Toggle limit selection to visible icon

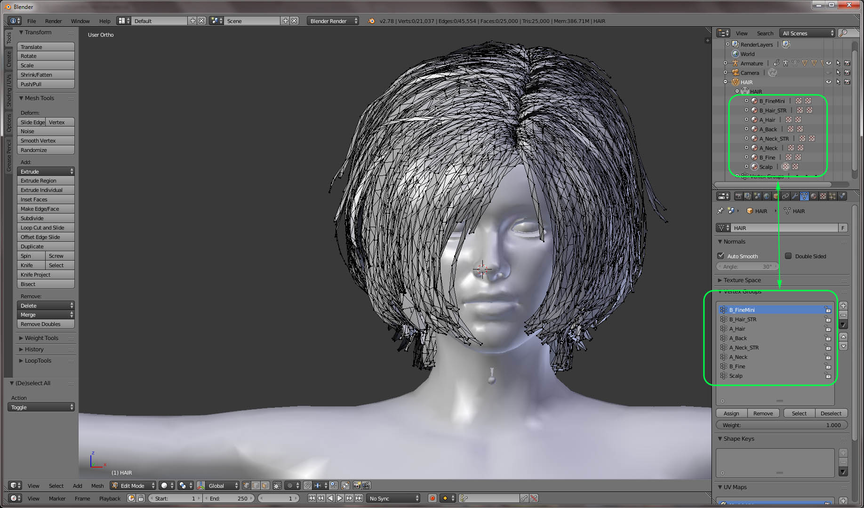point(277,485)
